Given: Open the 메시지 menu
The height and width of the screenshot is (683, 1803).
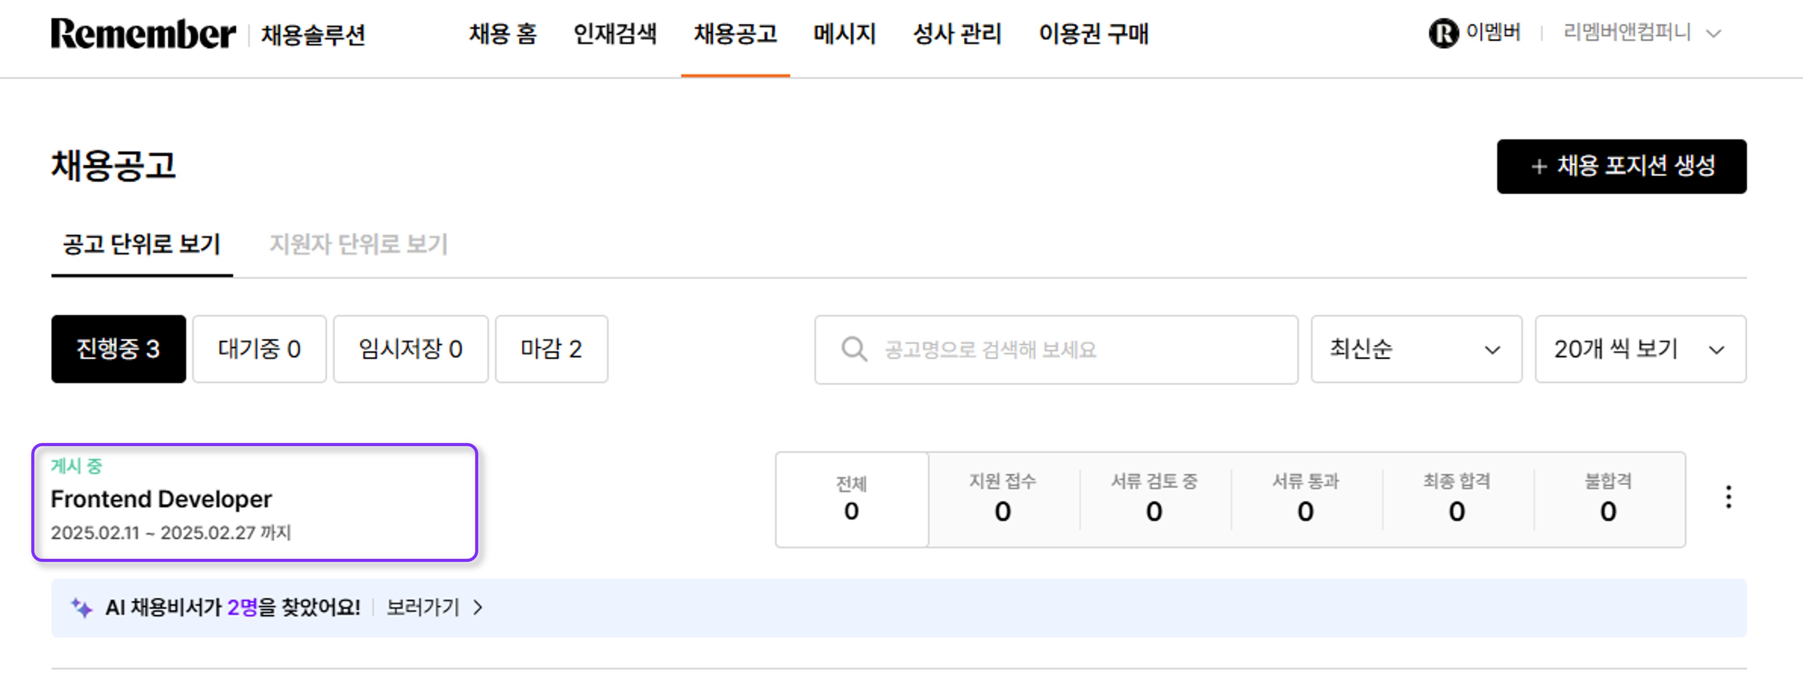Looking at the screenshot, I should (844, 33).
